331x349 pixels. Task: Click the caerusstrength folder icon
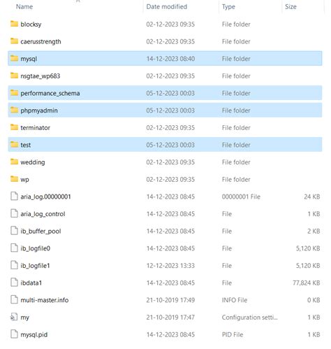coord(14,41)
